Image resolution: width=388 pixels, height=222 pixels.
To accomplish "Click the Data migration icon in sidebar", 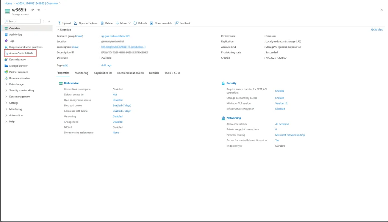I will pos(6,59).
